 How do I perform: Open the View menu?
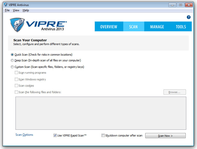tap(16, 10)
